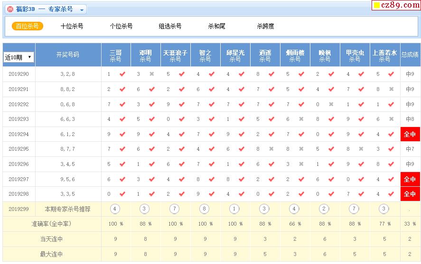Open the 组选杀号 tab
The width and height of the screenshot is (421, 264).
point(170,26)
